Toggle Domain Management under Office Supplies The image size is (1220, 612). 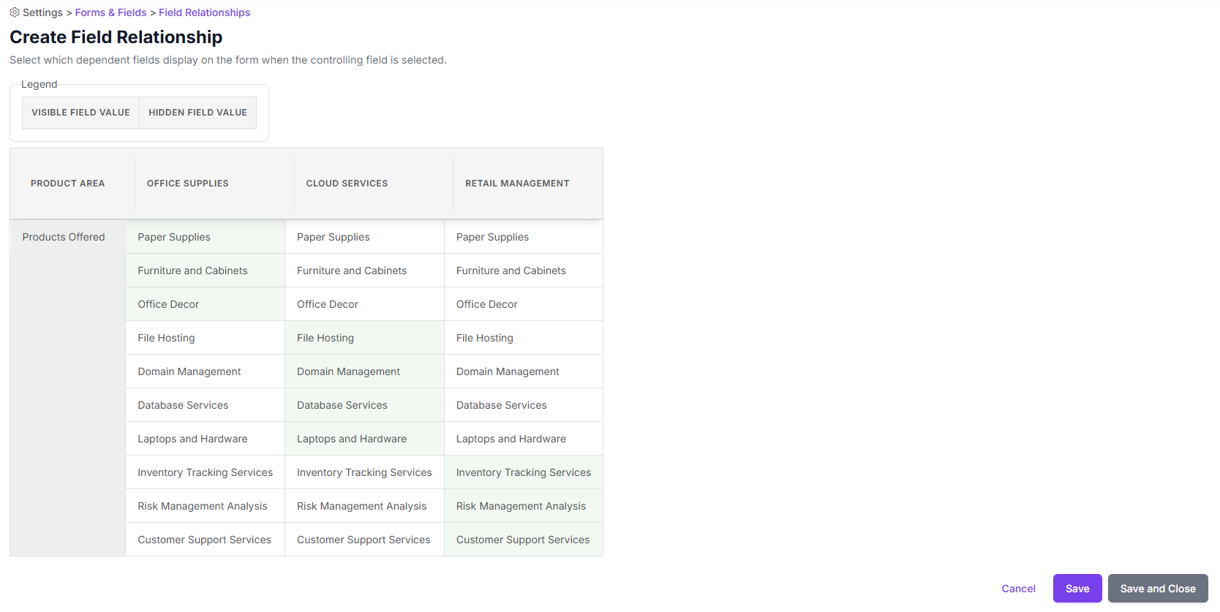pyautogui.click(x=205, y=371)
